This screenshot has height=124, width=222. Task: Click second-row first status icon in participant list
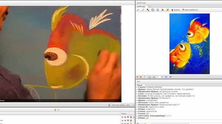pos(122,120)
